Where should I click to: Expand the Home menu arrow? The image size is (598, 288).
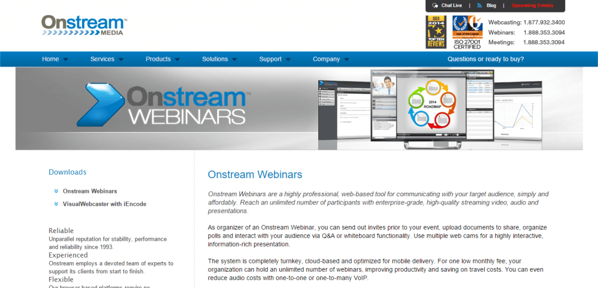(x=65, y=60)
